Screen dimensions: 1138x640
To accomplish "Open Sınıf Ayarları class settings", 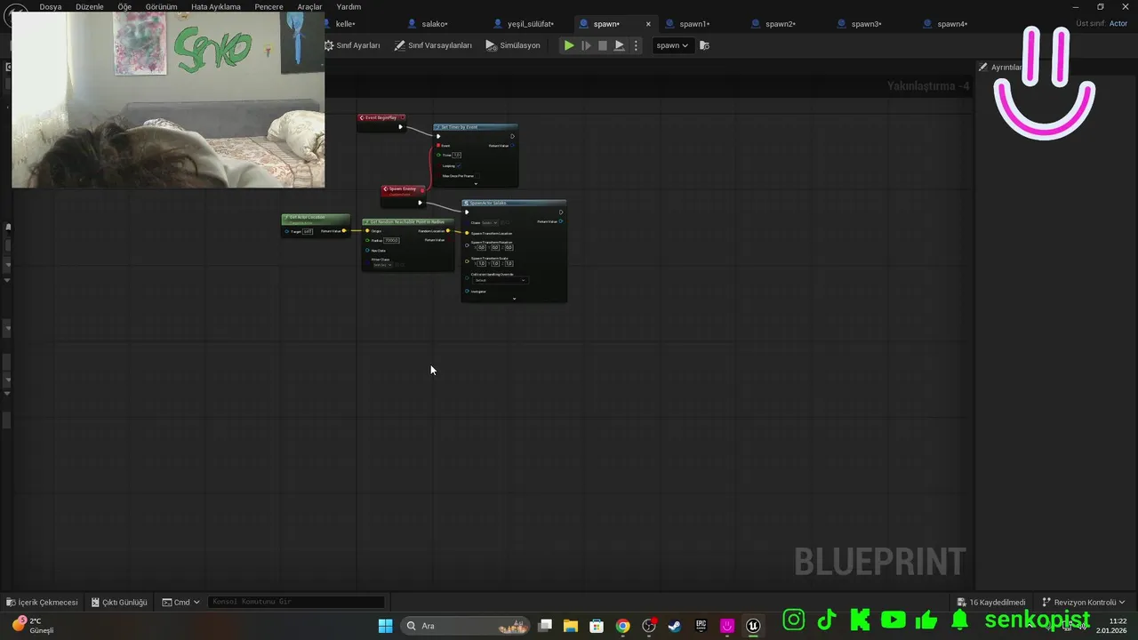I will coord(352,45).
